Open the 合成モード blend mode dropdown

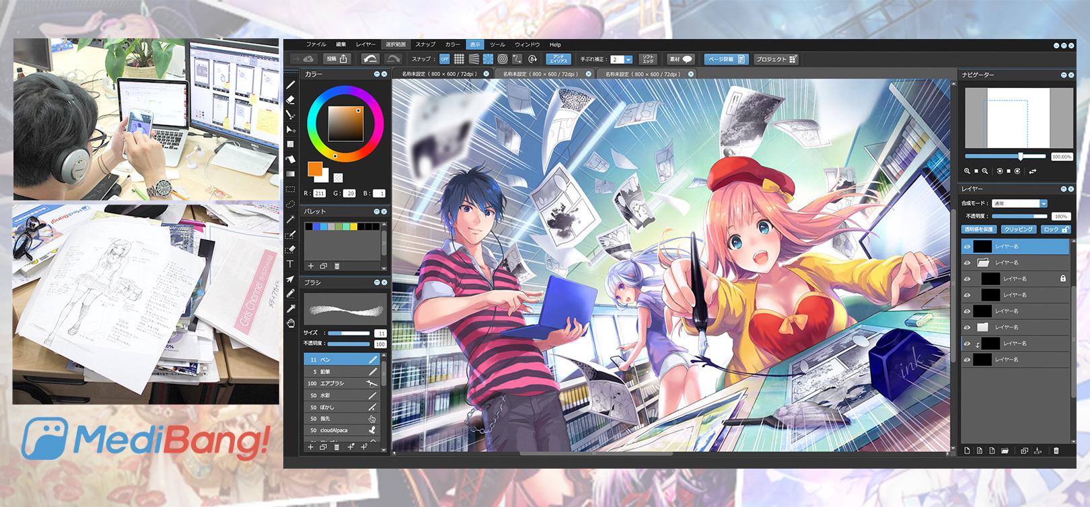click(1043, 204)
